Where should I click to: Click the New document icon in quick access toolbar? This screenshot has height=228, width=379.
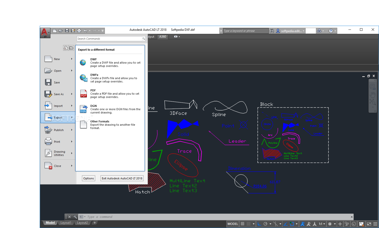(55, 31)
